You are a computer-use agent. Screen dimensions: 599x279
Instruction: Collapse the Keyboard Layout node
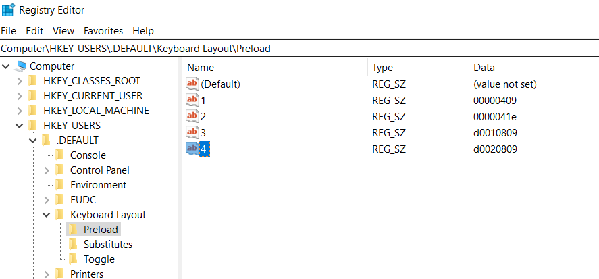tap(46, 215)
